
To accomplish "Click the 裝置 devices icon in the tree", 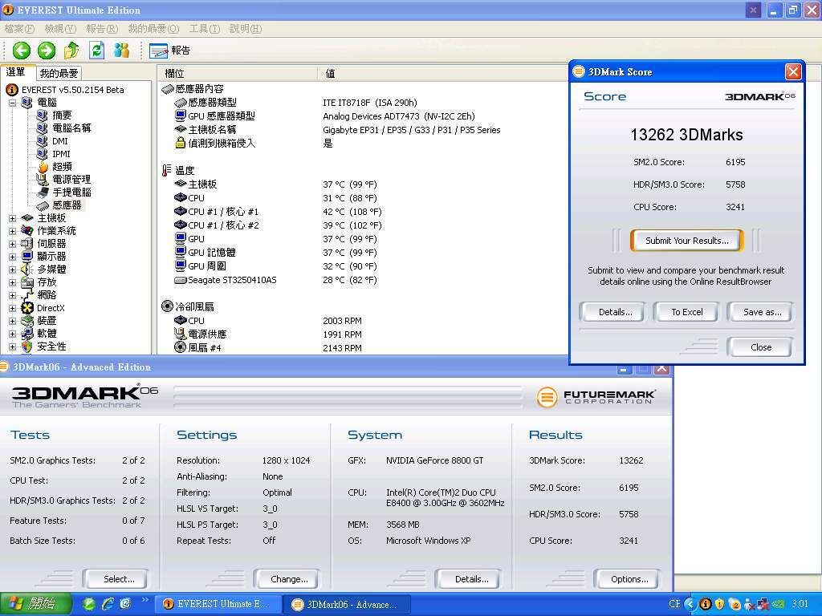I will tap(26, 321).
